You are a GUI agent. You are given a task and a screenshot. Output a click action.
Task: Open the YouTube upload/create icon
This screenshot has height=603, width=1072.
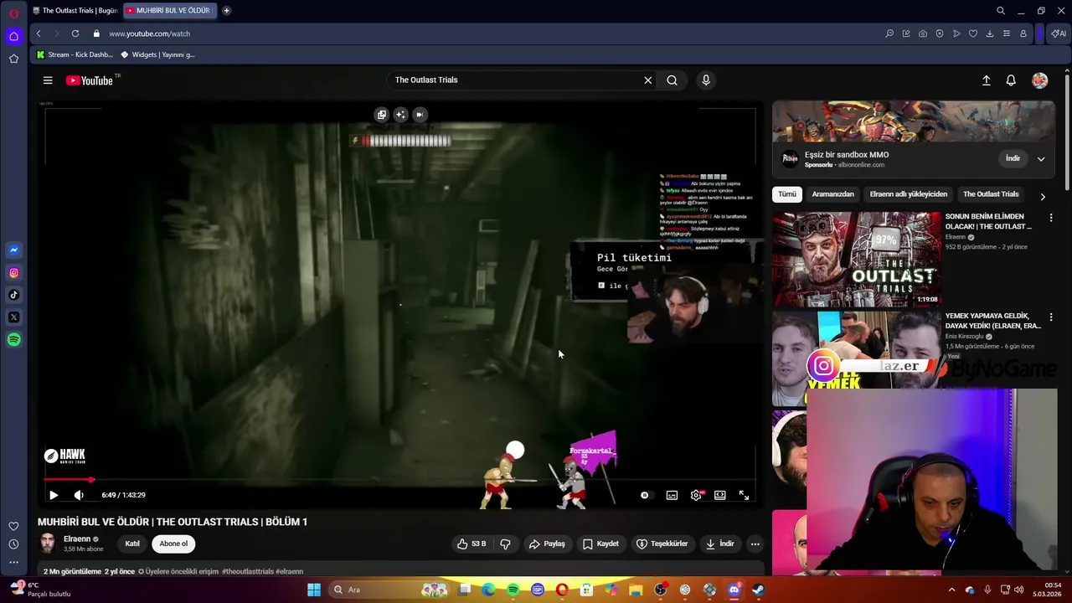point(987,80)
